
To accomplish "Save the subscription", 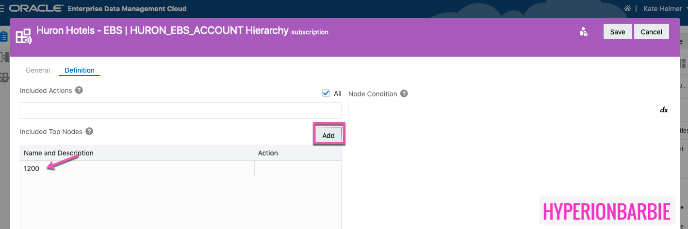I will coord(617,32).
